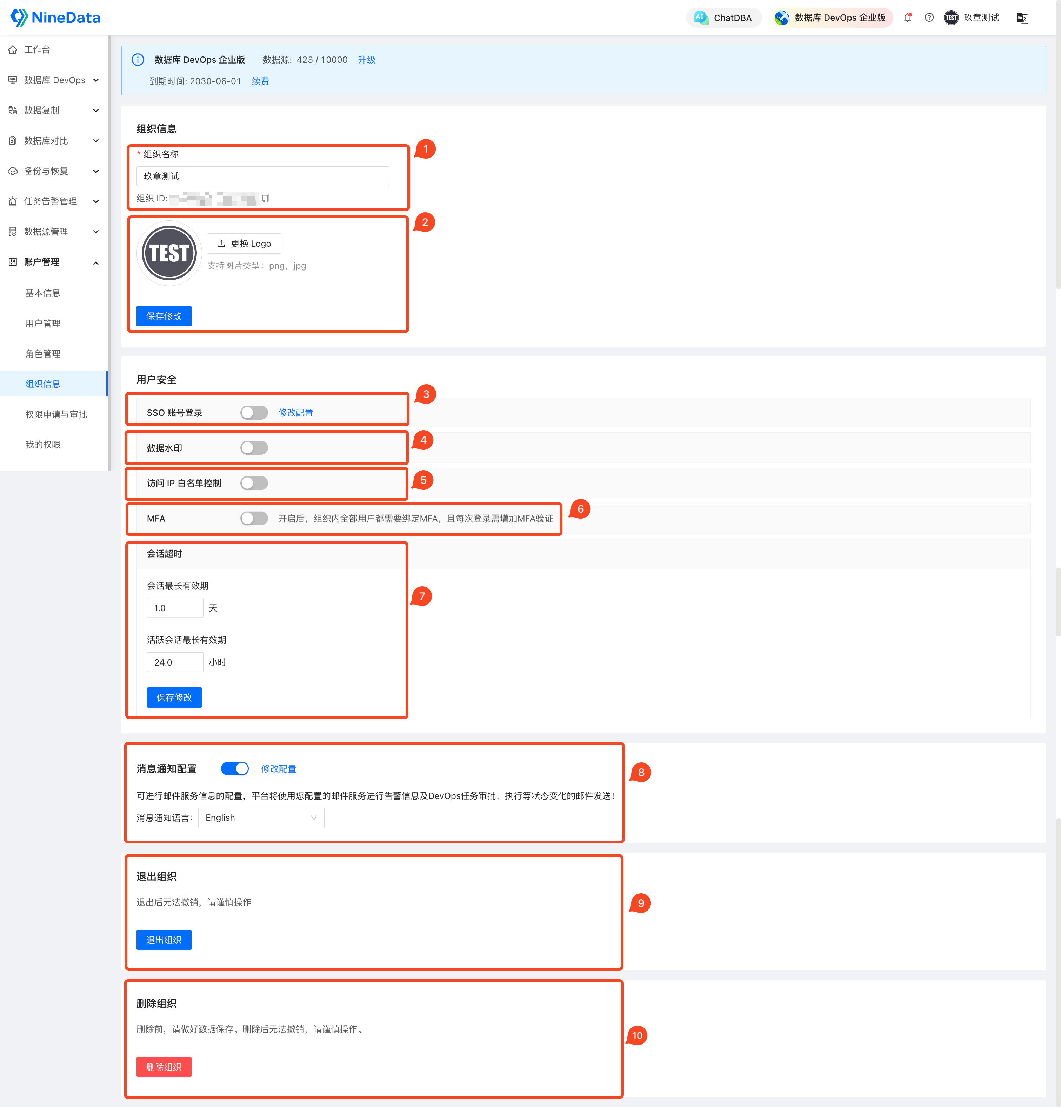Screen dimensions: 1061x1107
Task: Click the red 删除组织 button
Action: click(x=164, y=1067)
